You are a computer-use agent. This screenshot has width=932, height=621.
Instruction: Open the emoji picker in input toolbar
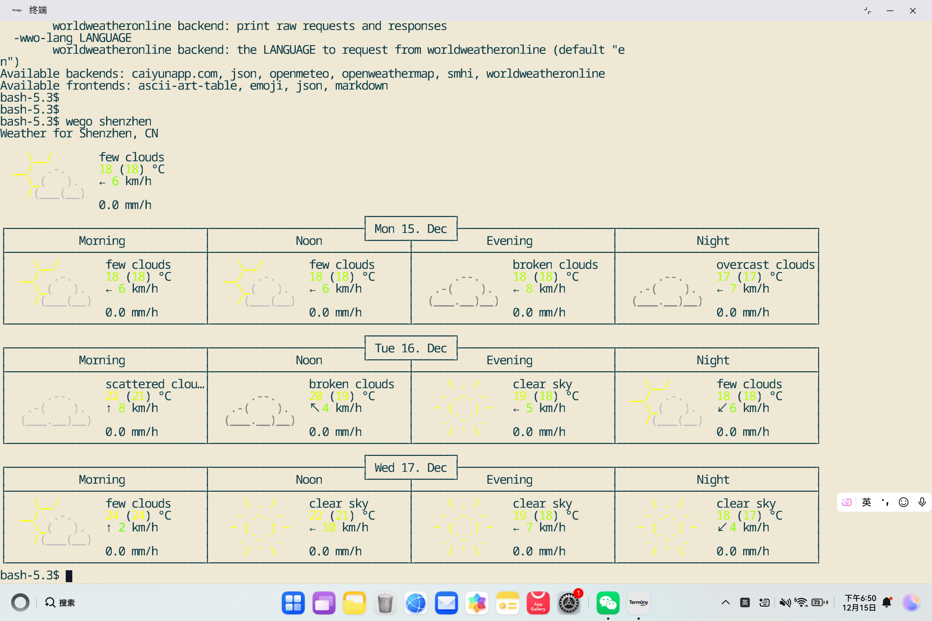click(x=903, y=502)
